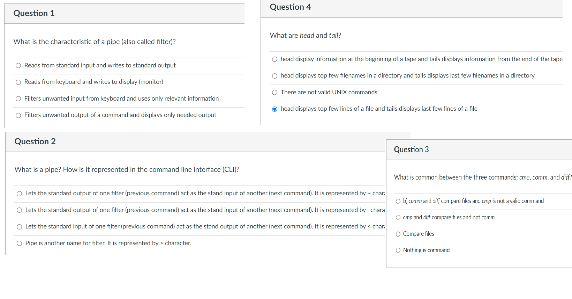Select head and tail tape information option
This screenshot has height=299, width=572.
pos(275,59)
